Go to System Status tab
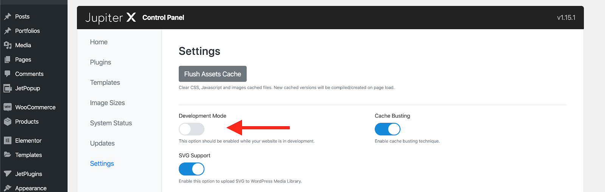The image size is (605, 192). pyautogui.click(x=111, y=123)
